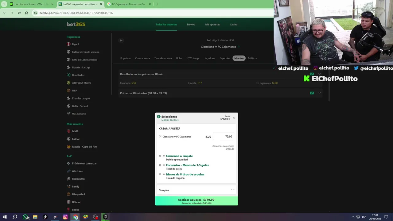Go to Casino section
The image size is (393, 221).
tap(233, 25)
